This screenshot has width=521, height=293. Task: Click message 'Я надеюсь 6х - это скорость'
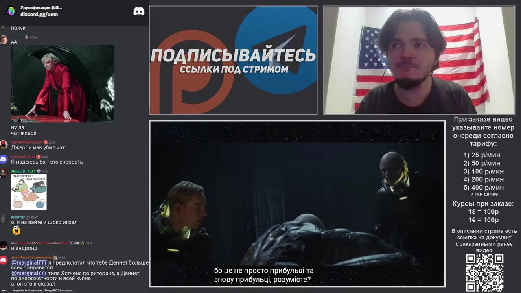[47, 162]
